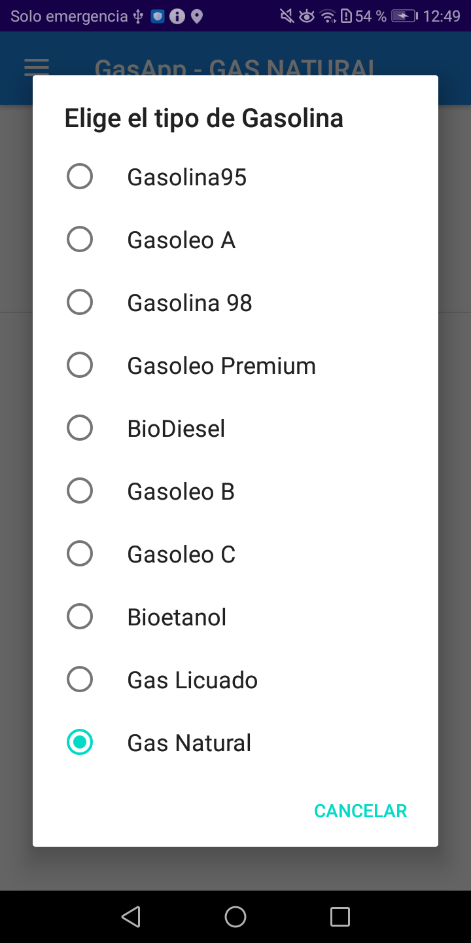This screenshot has width=471, height=943.
Task: Tap the eye comfort status icon
Action: [306, 16]
